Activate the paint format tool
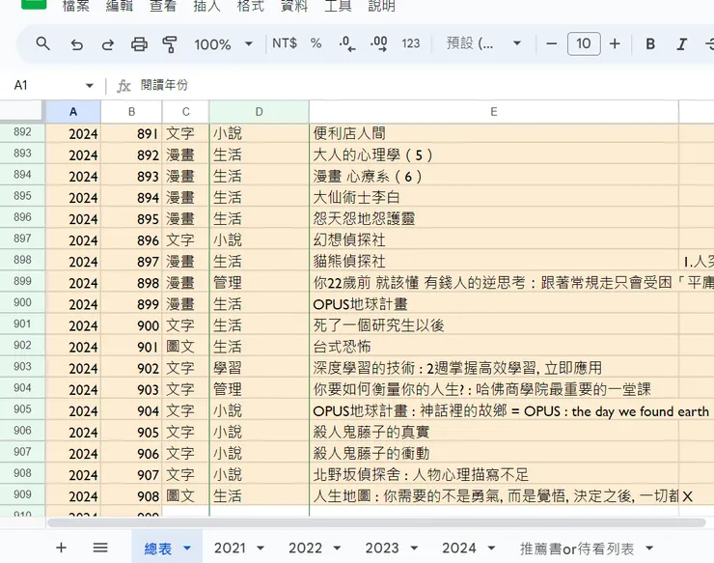Image resolution: width=714 pixels, height=563 pixels. click(170, 44)
